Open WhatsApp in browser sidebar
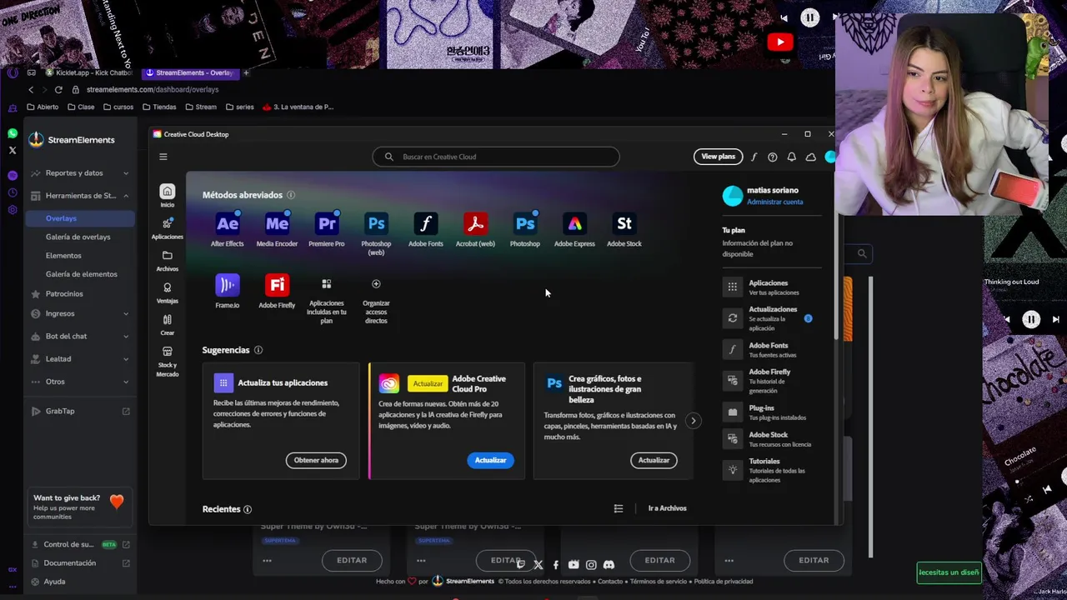The width and height of the screenshot is (1067, 600). click(x=13, y=133)
